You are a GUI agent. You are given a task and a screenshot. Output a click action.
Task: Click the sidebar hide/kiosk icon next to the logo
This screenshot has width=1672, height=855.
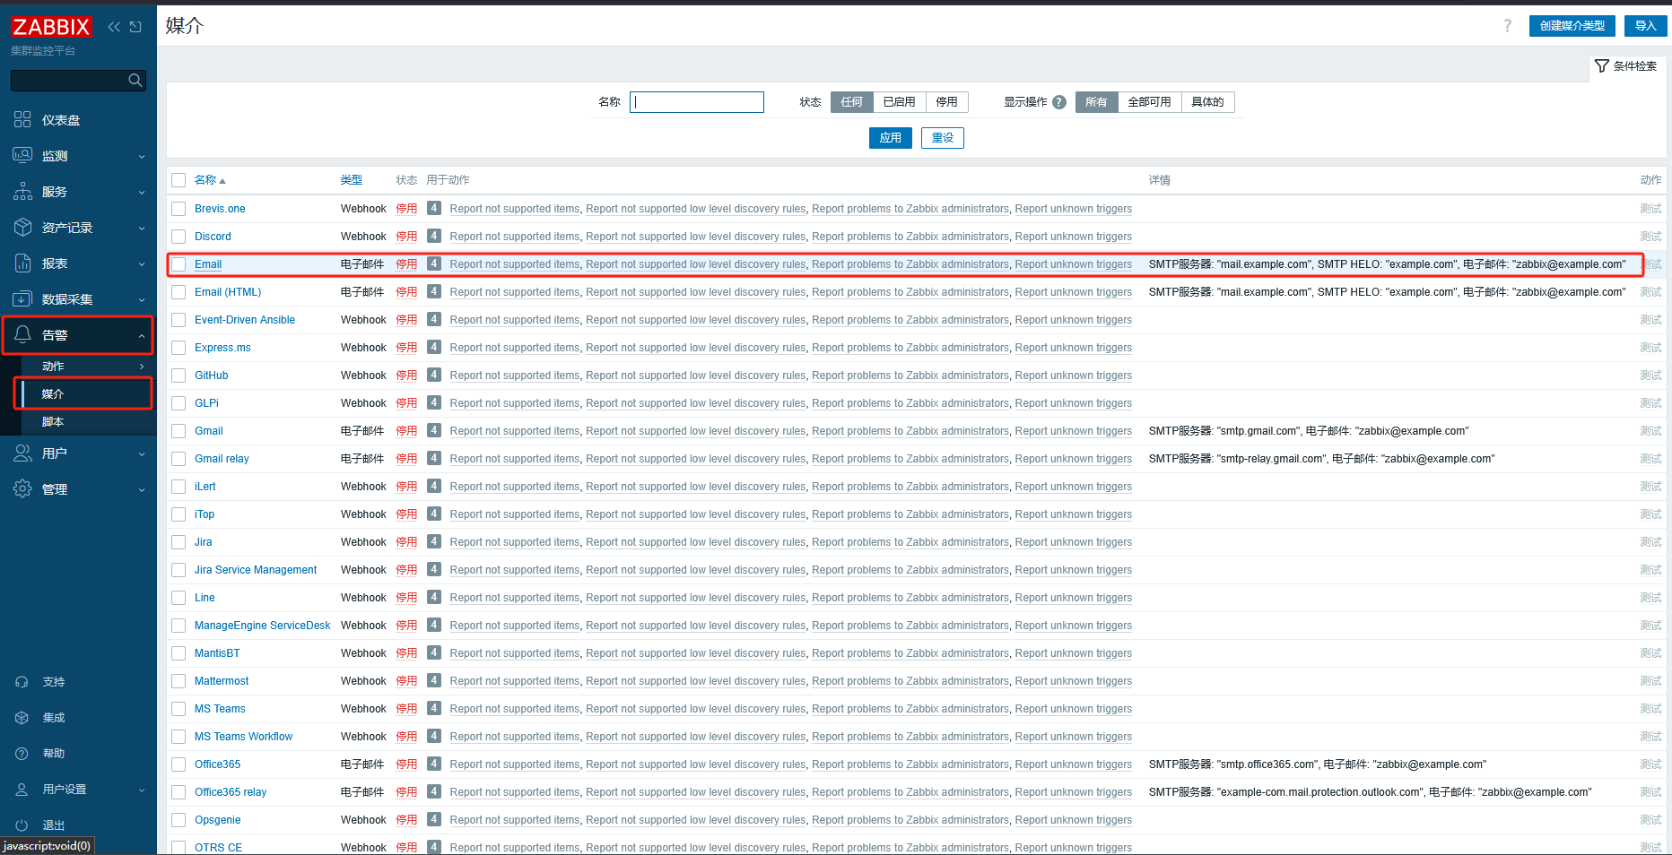[135, 27]
